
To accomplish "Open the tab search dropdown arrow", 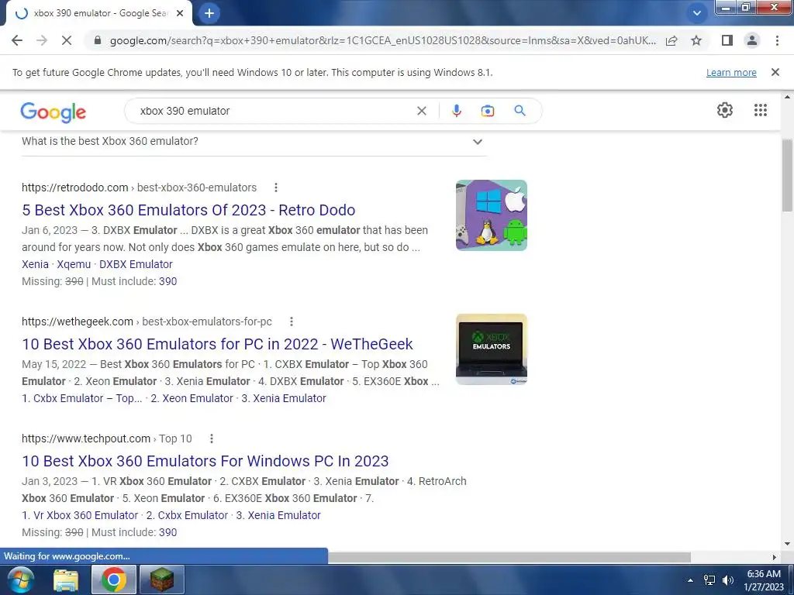I will (x=697, y=13).
